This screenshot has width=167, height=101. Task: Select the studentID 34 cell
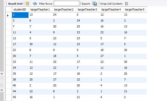[x=20, y=68]
